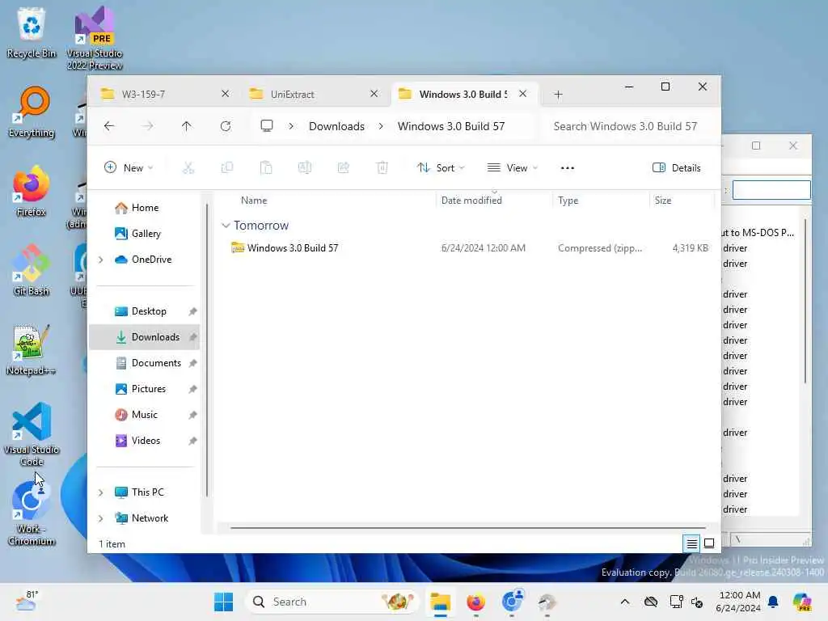Image resolution: width=828 pixels, height=621 pixels.
Task: Toggle the Details pane
Action: pos(677,168)
